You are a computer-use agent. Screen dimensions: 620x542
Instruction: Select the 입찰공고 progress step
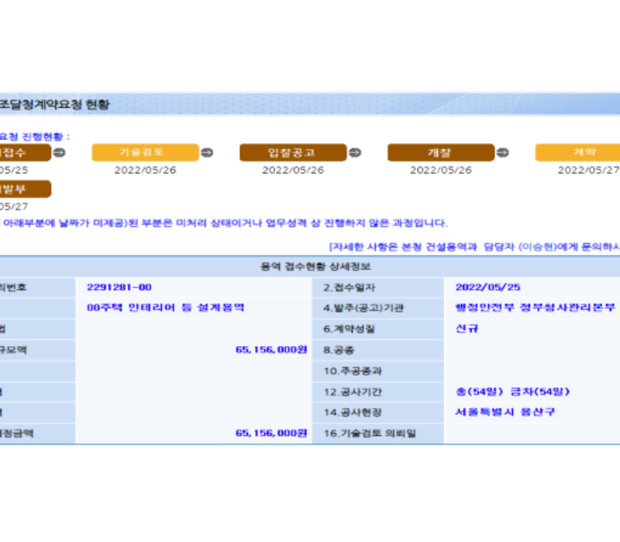click(292, 153)
